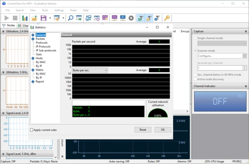Check Sec. channel below in 40 MHz mode
The height and width of the screenshot is (164, 249).
(195, 75)
